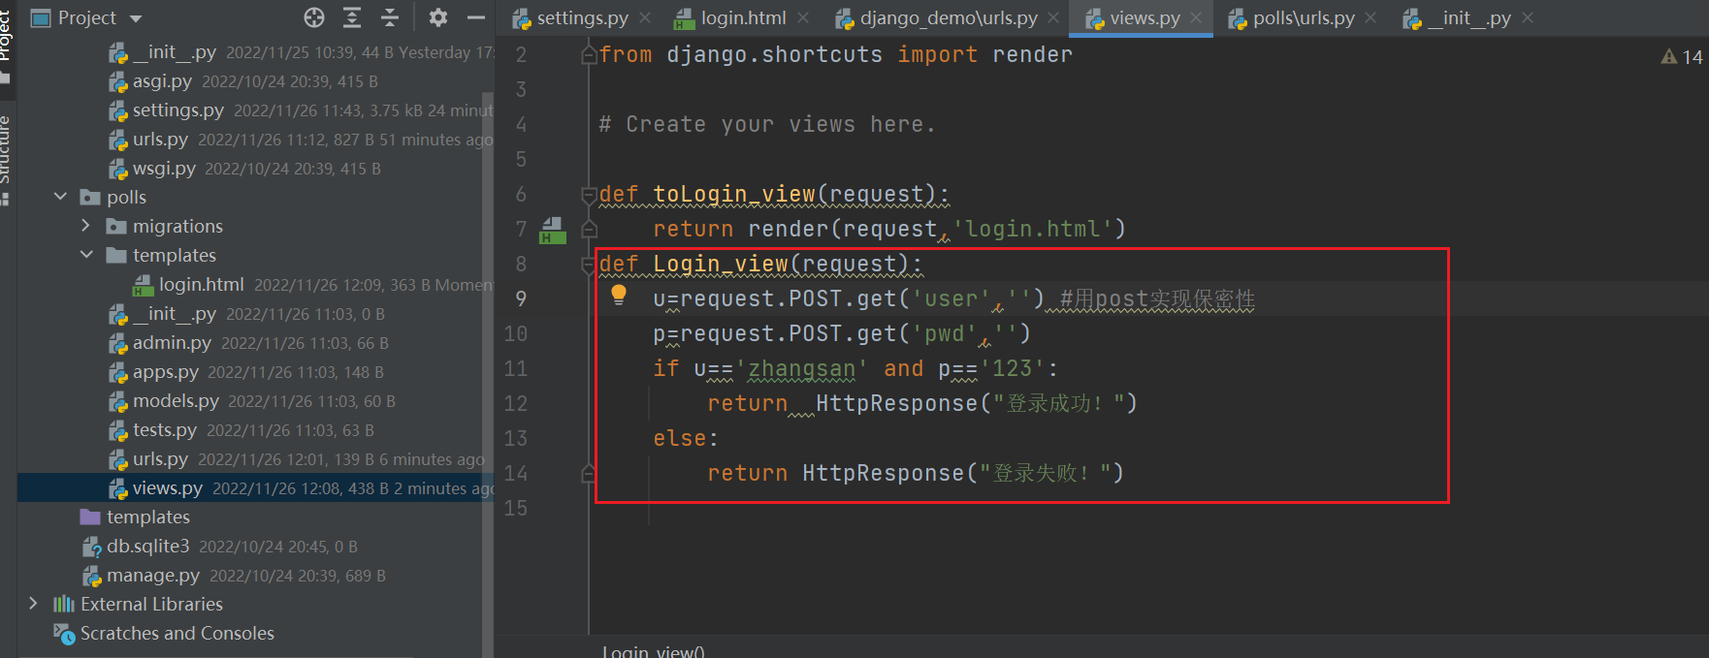The height and width of the screenshot is (658, 1709).
Task: Close the views.py tab
Action: click(1196, 17)
